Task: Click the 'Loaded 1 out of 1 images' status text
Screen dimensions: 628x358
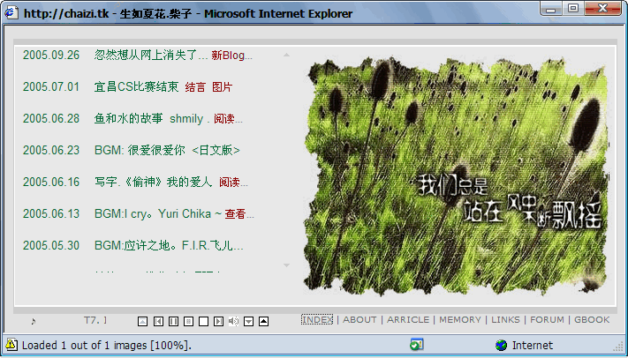Action: coord(107,345)
